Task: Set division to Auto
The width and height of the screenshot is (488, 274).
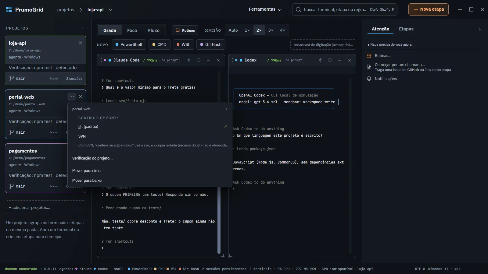Action: coord(233,30)
